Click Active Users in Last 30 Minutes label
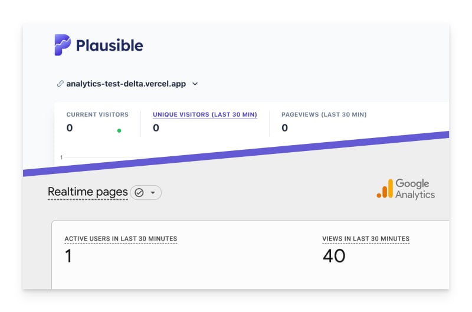Image resolution: width=472 pixels, height=312 pixels. point(121,239)
